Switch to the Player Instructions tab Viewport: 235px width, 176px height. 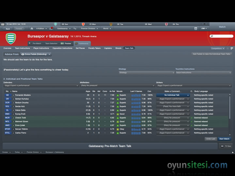click(x=41, y=48)
